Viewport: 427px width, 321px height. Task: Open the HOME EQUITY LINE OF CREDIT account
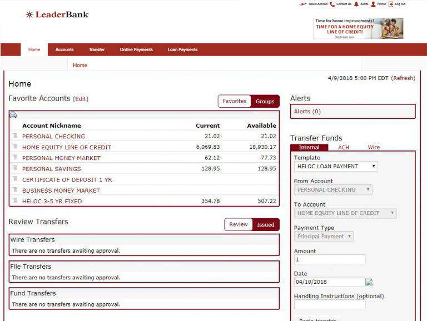(x=66, y=147)
